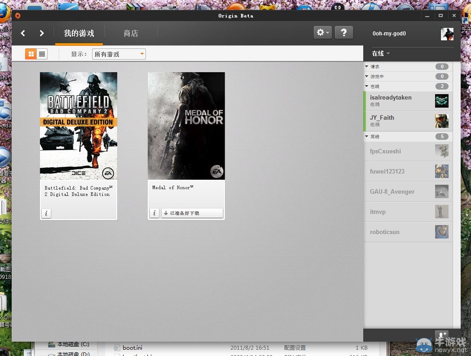Image resolution: width=471 pixels, height=356 pixels.
Task: Collapse the 游戏中 friends group
Action: [x=366, y=76]
